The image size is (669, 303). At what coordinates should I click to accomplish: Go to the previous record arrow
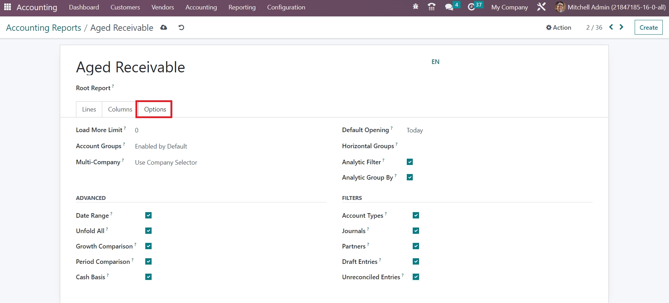[611, 27]
